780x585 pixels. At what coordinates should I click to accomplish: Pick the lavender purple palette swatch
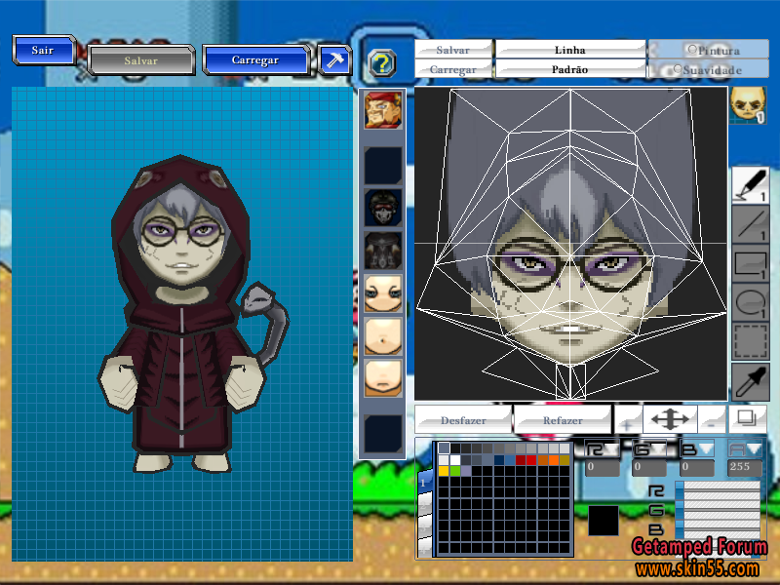pyautogui.click(x=466, y=471)
